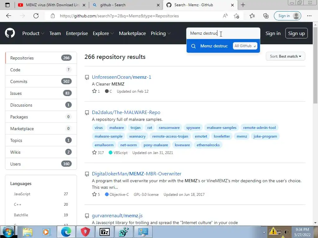Viewport: 318px width, 238px height.
Task: Filter by C++ language
Action: tap(41, 205)
